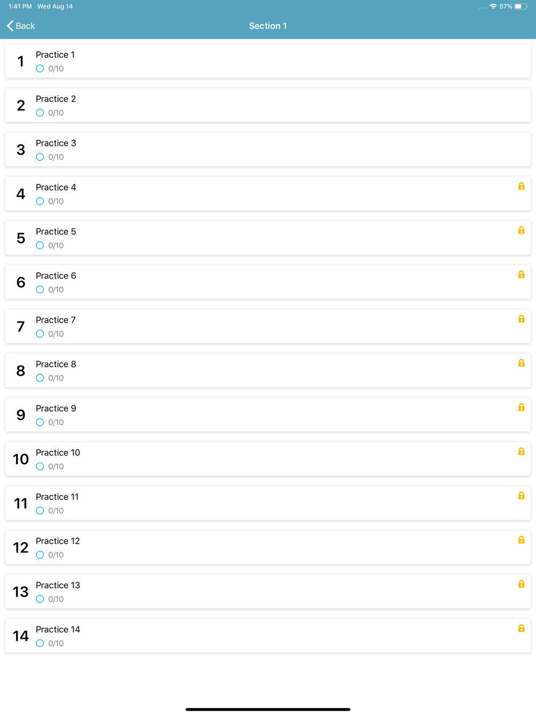536x715 pixels.
Task: Tap the lock icon on Practice 12
Action: [x=521, y=540]
